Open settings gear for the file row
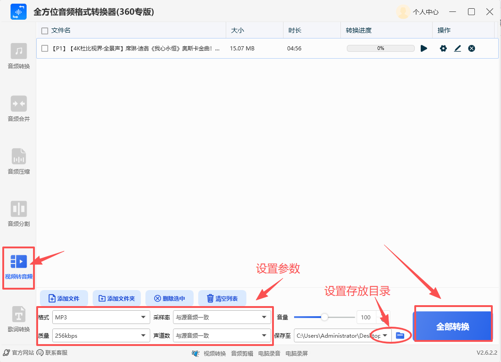 [443, 48]
